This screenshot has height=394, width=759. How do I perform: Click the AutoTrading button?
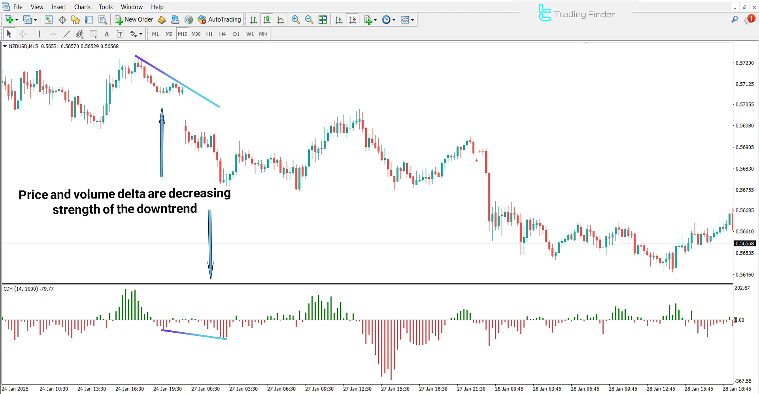click(219, 19)
